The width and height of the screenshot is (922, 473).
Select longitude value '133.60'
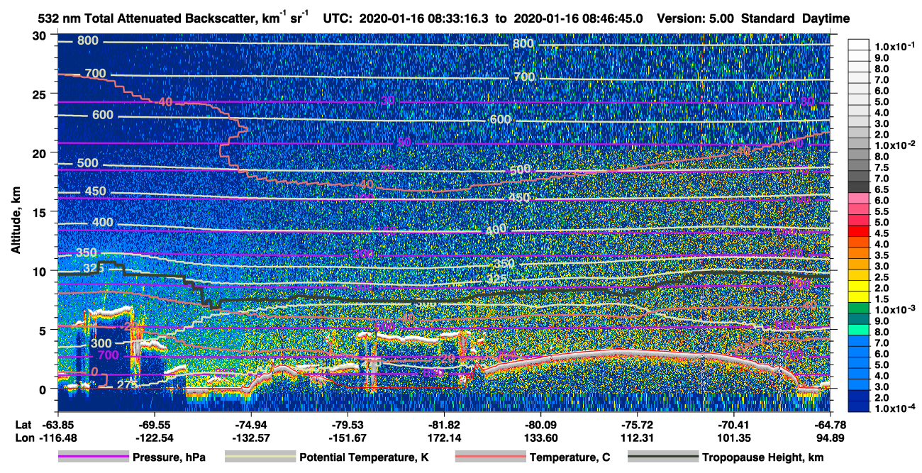click(x=541, y=437)
